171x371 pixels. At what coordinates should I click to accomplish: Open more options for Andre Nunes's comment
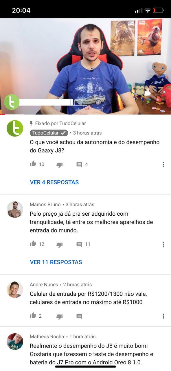click(163, 316)
